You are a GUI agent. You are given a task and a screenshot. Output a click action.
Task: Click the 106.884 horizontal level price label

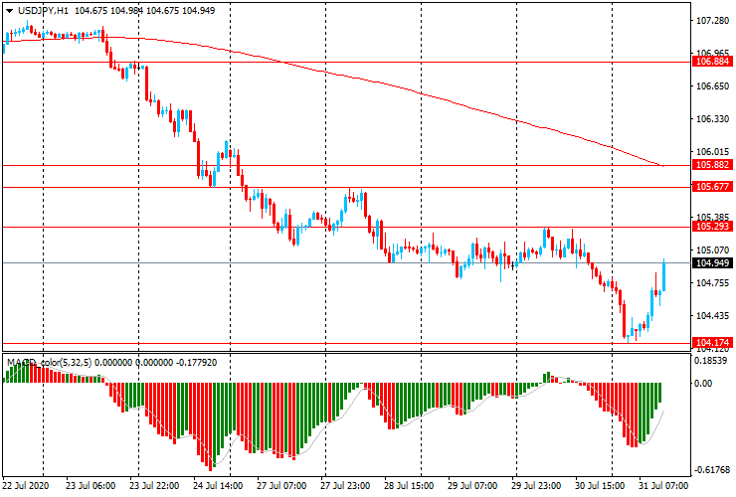coord(712,62)
